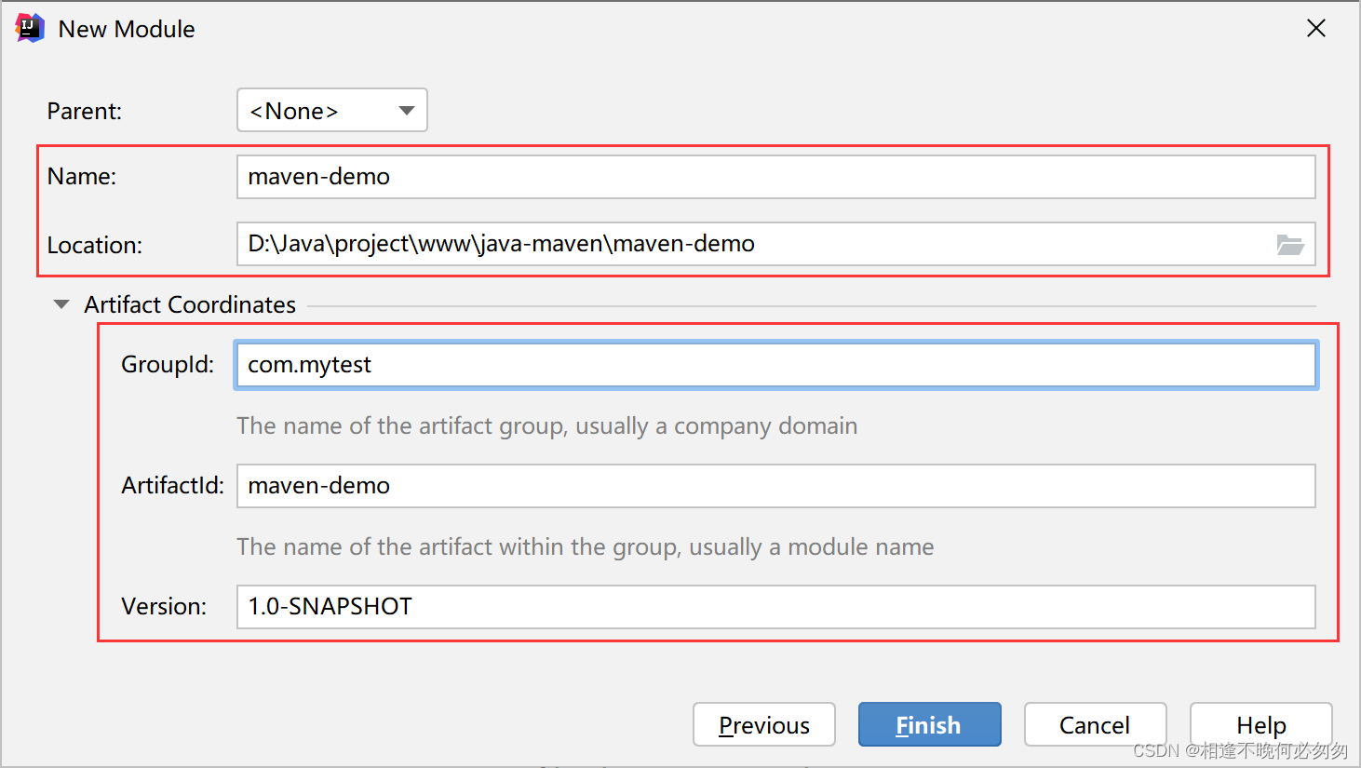The height and width of the screenshot is (768, 1361).
Task: Go back with the Previous button
Action: pos(764,724)
